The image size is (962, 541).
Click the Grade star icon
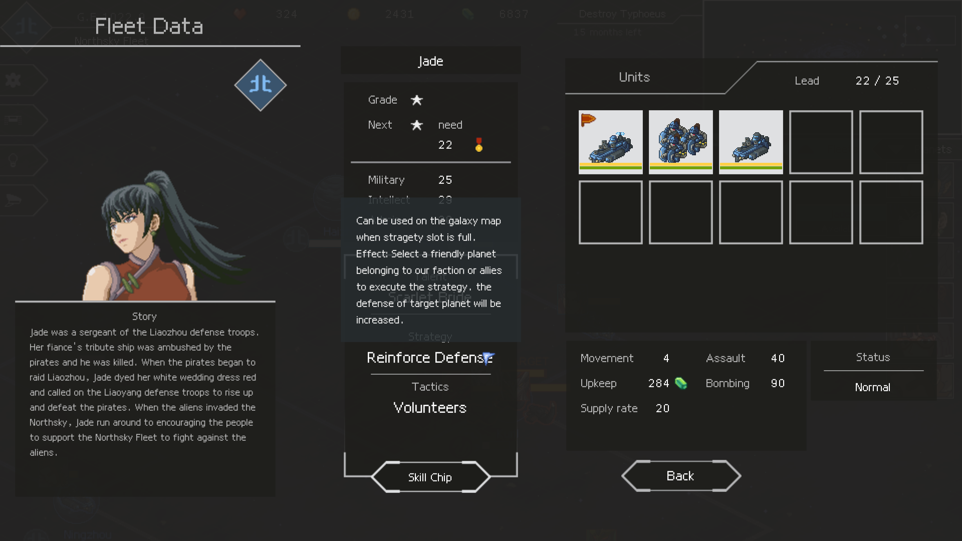pos(416,100)
